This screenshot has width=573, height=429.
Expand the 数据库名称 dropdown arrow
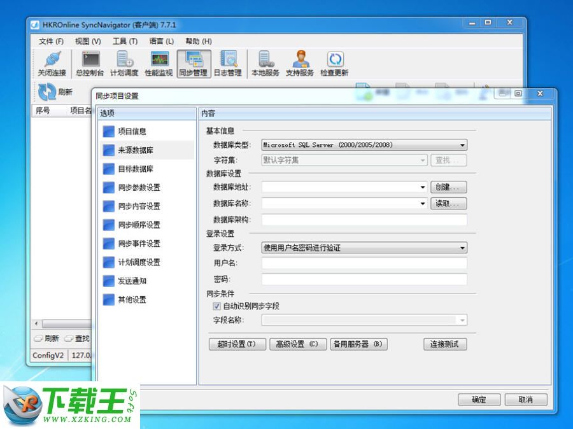(x=423, y=204)
